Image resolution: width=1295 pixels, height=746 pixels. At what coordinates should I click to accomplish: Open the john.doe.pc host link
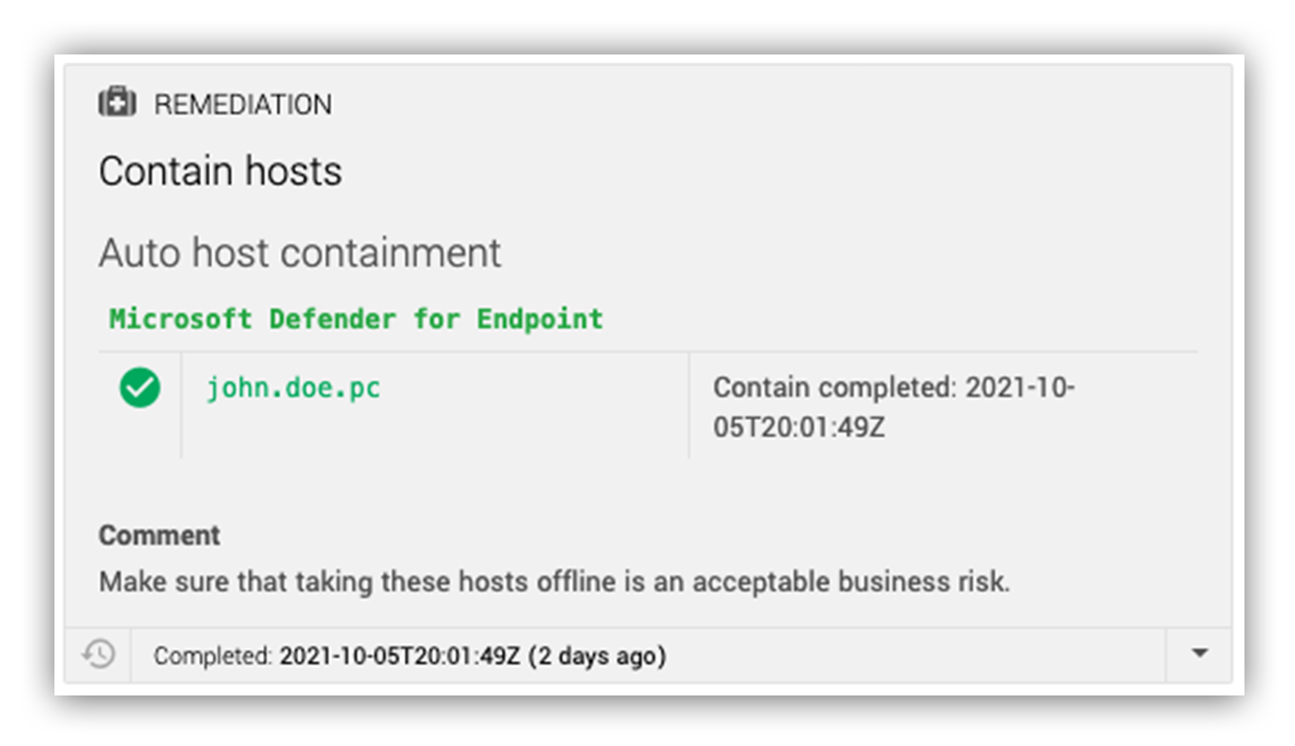coord(293,387)
